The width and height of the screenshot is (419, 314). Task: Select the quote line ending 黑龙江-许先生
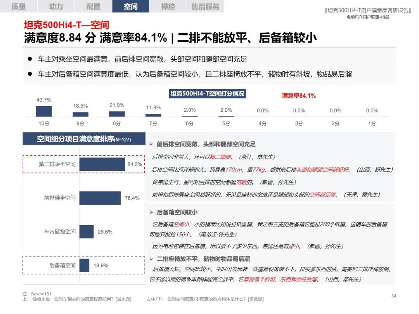tap(193, 235)
